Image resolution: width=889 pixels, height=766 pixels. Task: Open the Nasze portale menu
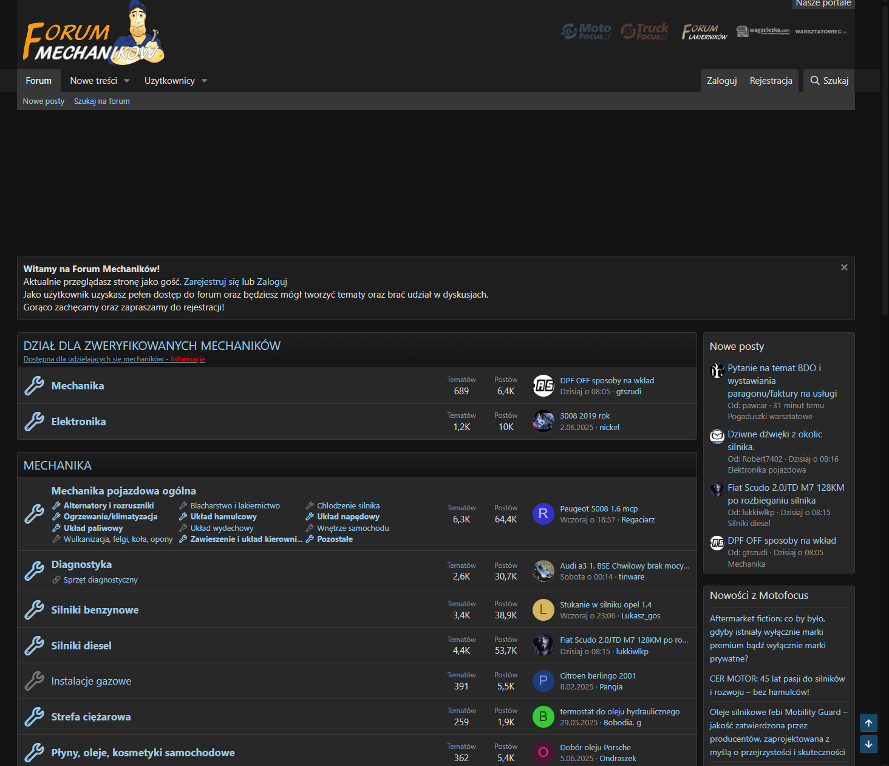(x=823, y=4)
